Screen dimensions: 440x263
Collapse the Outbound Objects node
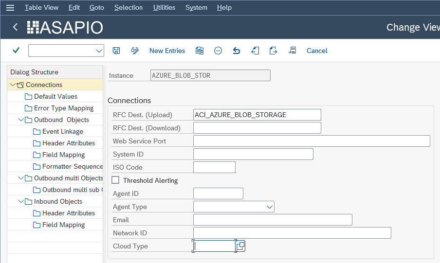coord(21,120)
